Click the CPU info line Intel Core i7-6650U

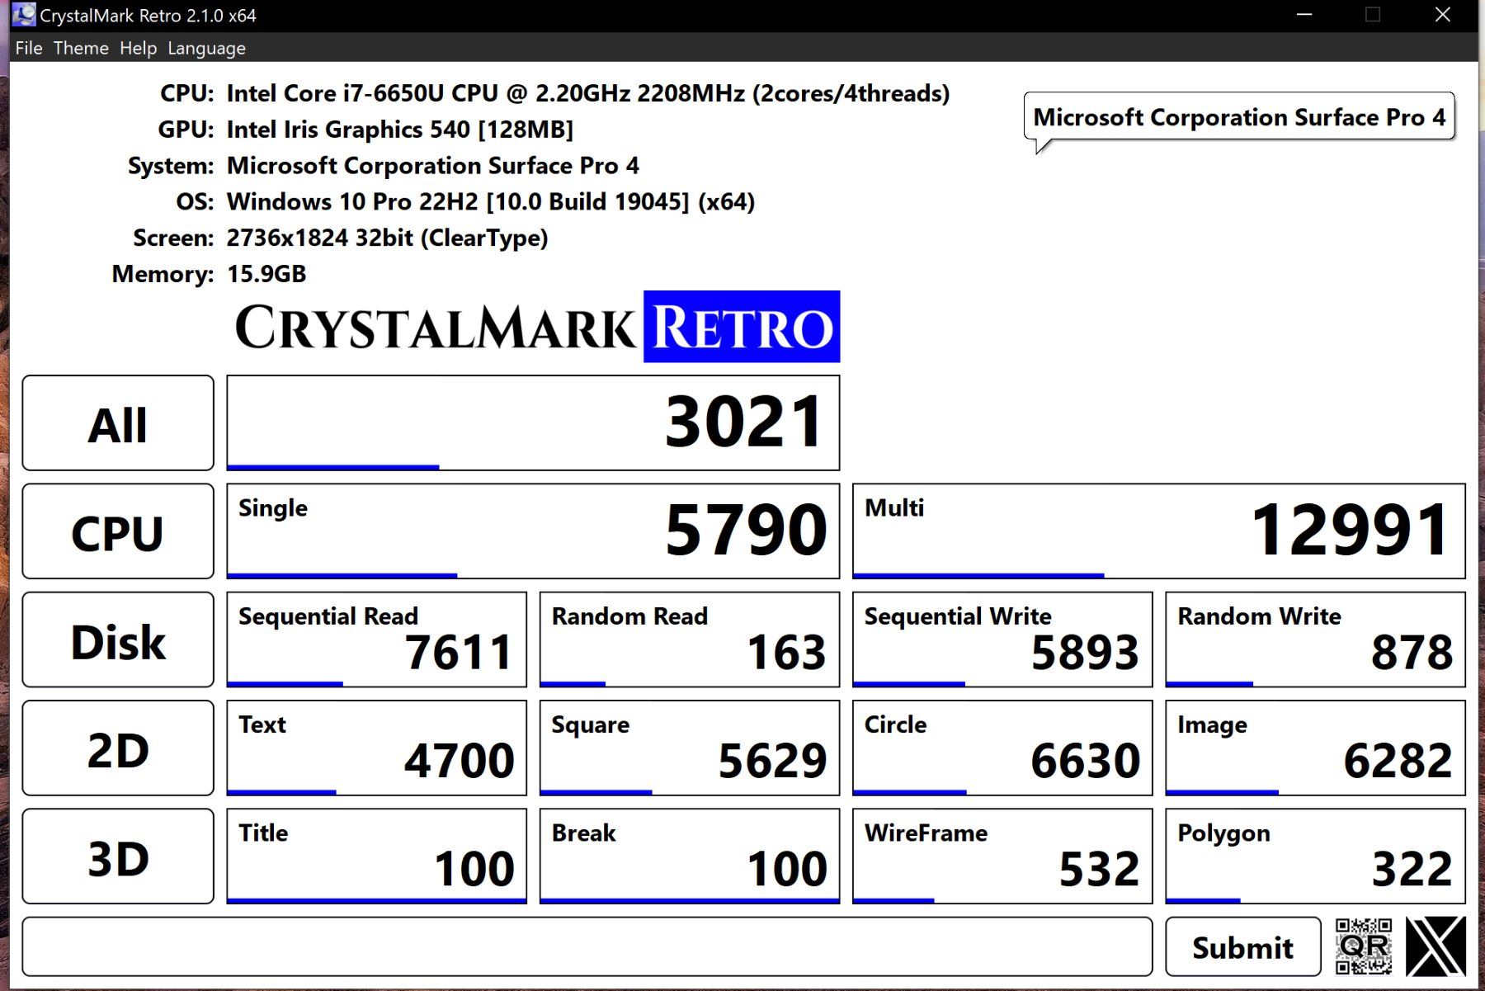point(588,93)
